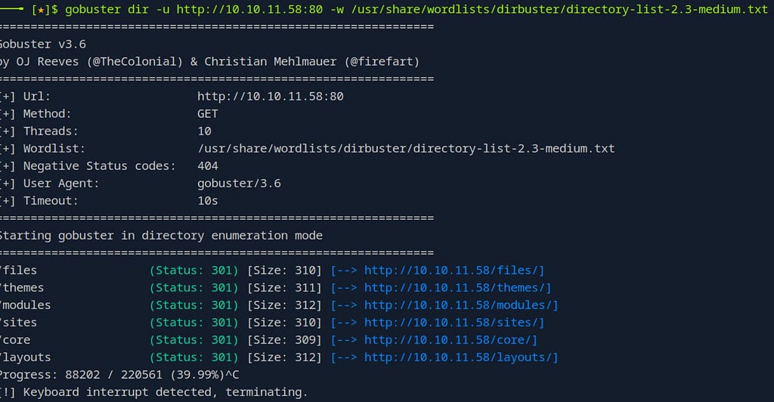Click the Url value http://10.10.11.58:80

pos(271,96)
